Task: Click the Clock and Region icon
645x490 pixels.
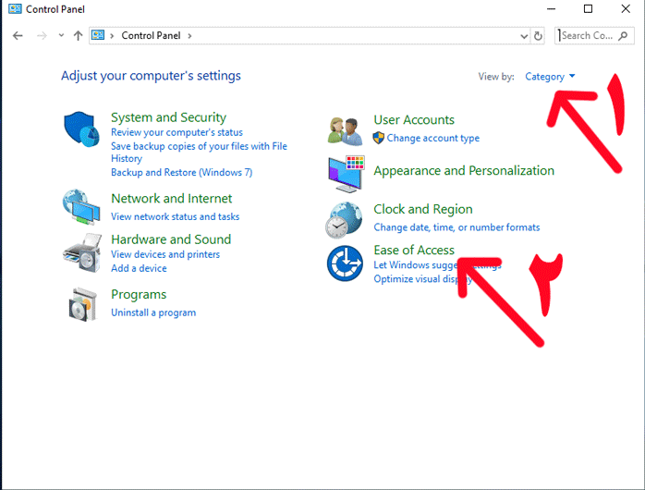Action: 345,219
